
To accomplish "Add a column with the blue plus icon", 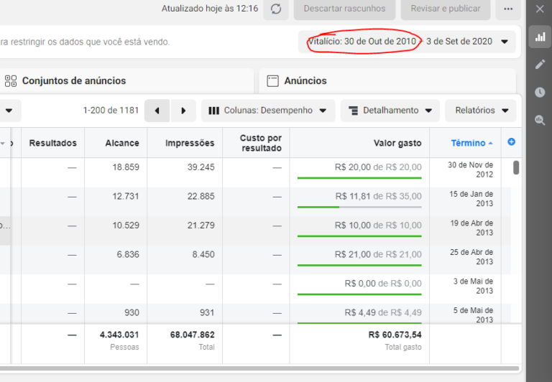I will point(512,141).
